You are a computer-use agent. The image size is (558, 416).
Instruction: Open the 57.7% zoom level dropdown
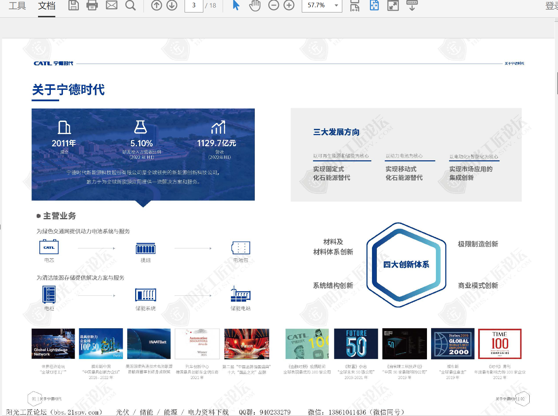click(322, 6)
